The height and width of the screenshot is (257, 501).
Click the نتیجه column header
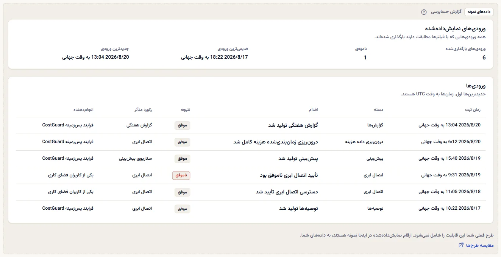pos(185,110)
